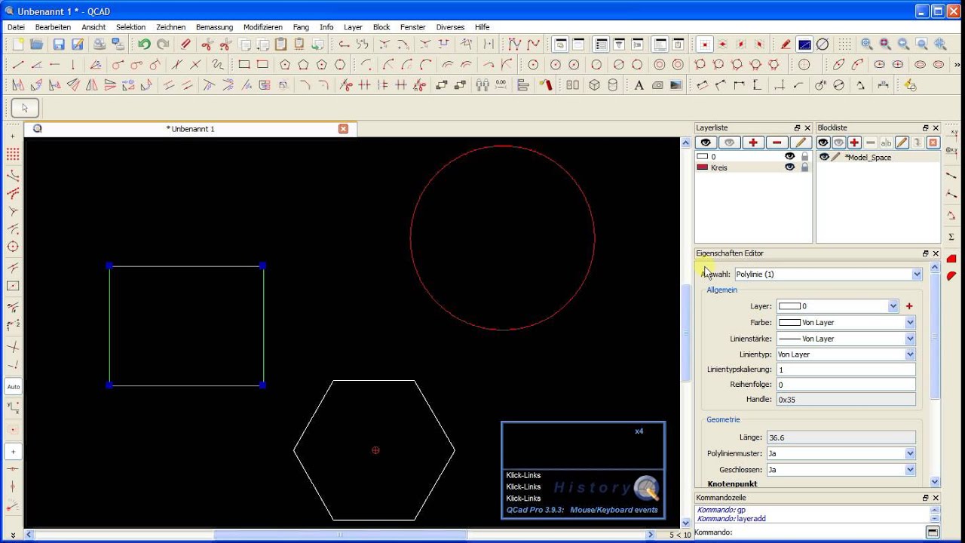Click Add block red plus button
Image resolution: width=965 pixels, height=543 pixels.
pos(854,143)
